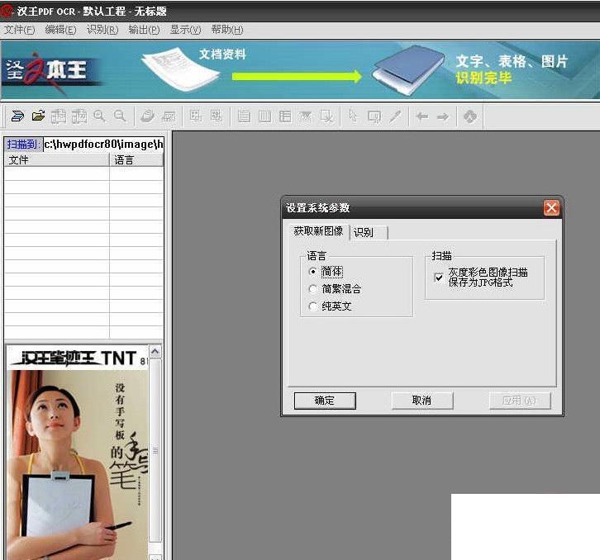The image size is (600, 560).
Task: Click the zoom out magnifier icon
Action: [120, 116]
